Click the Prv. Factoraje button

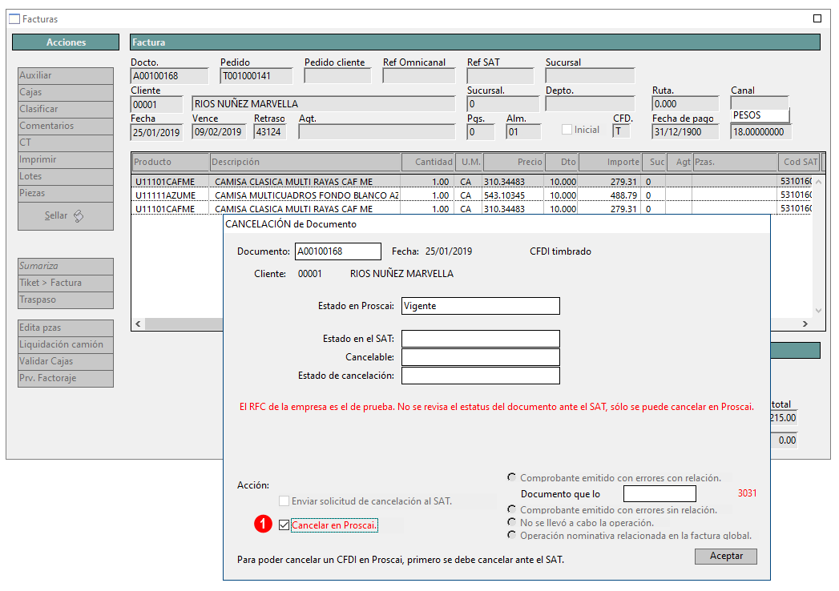(65, 378)
